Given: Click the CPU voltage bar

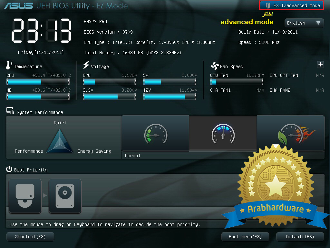Looking at the screenshot, I should pos(110,82).
